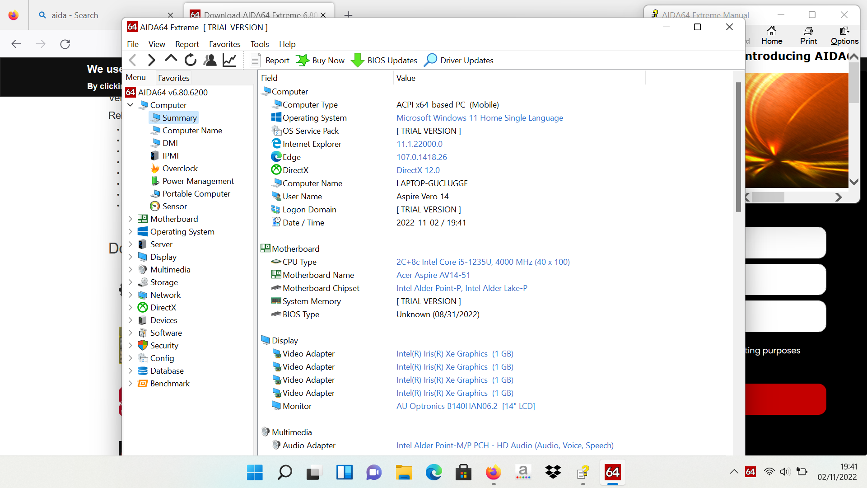
Task: Collapse the Computer tree node
Action: [x=131, y=105]
